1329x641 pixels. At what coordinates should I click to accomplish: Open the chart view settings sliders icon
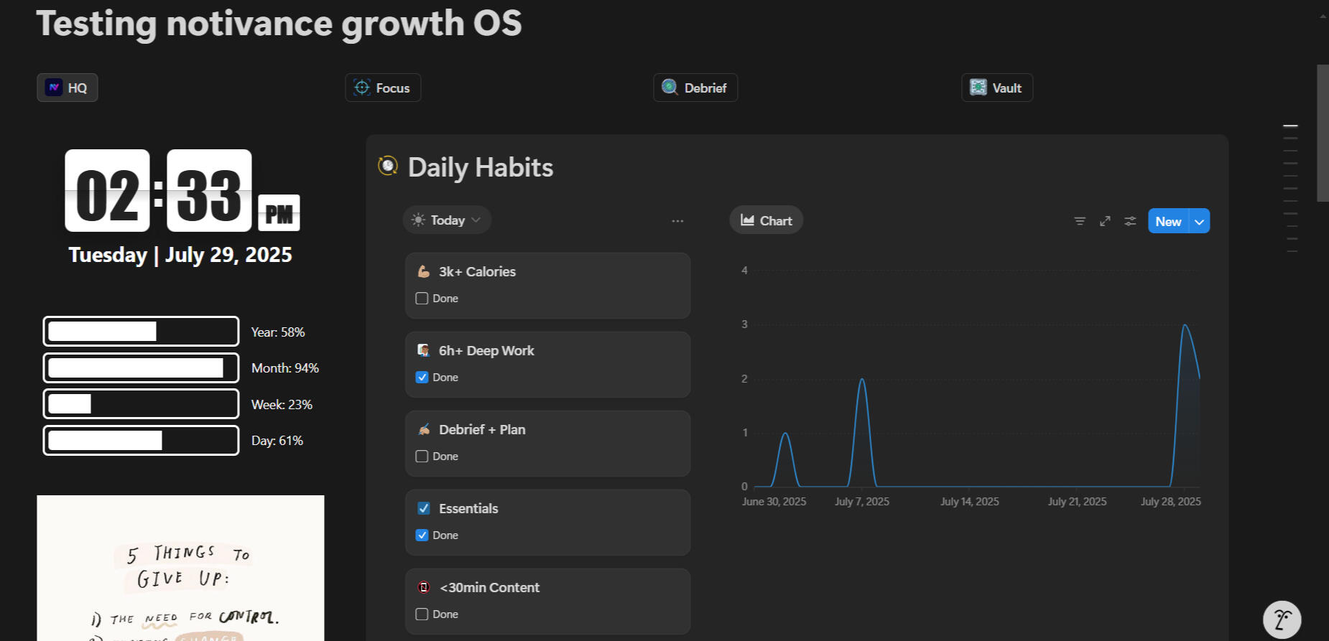1130,221
